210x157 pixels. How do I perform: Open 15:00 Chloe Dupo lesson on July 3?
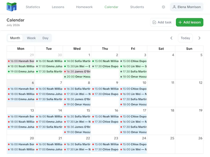click(133, 61)
